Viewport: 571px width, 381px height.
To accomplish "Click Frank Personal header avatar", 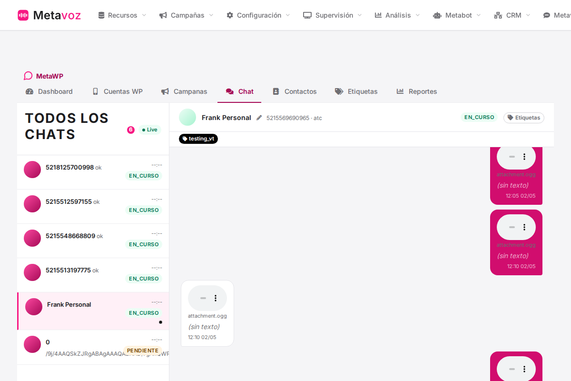I will [x=187, y=117].
